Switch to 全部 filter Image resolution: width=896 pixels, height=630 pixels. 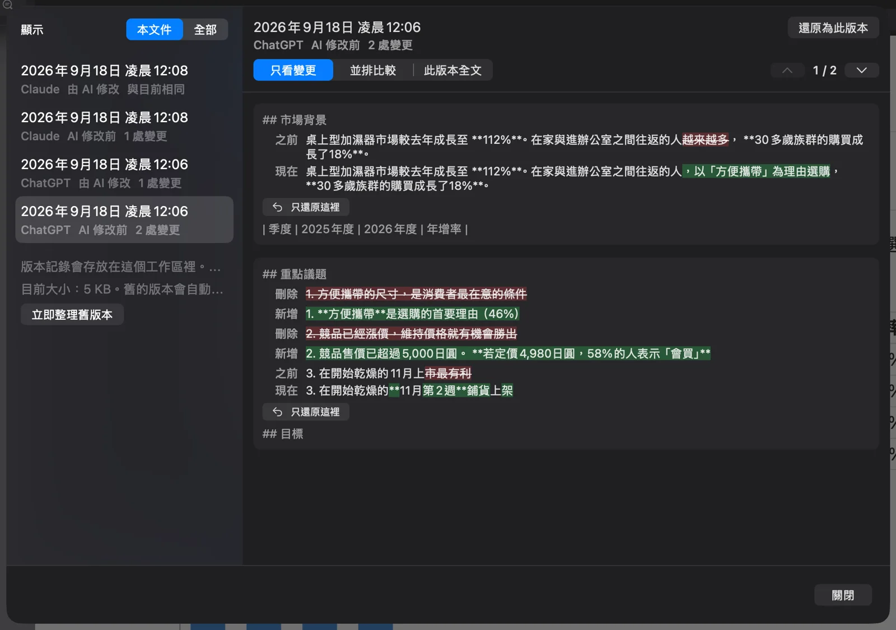tap(205, 30)
